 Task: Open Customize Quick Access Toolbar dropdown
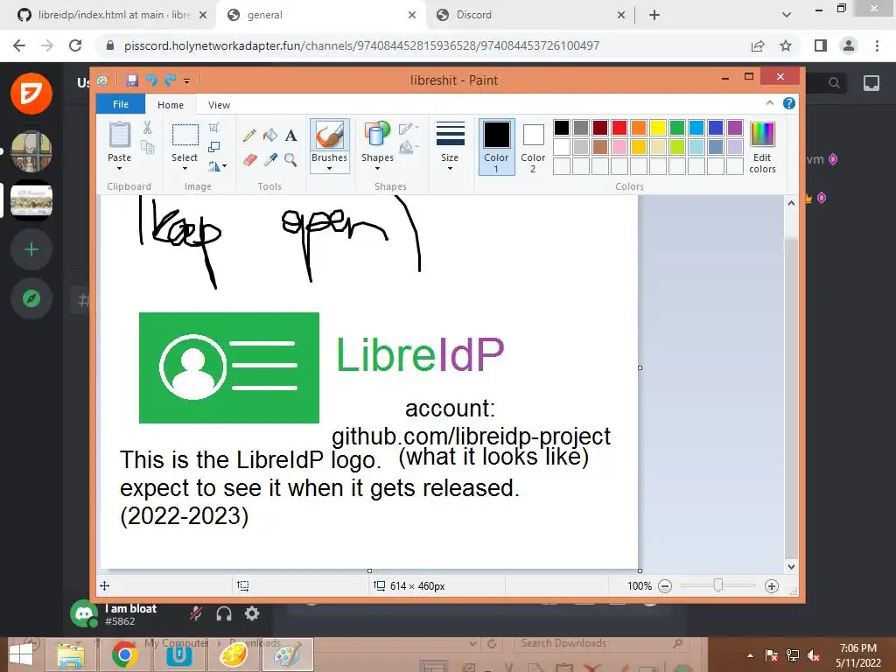(x=187, y=81)
